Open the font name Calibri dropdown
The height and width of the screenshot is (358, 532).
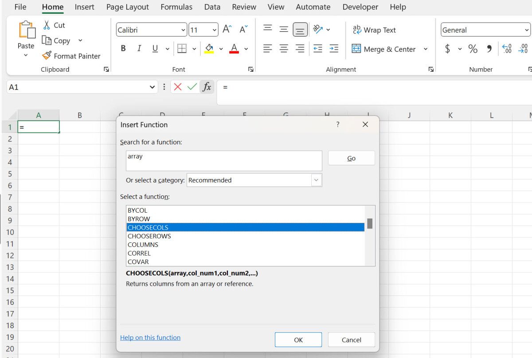point(184,30)
